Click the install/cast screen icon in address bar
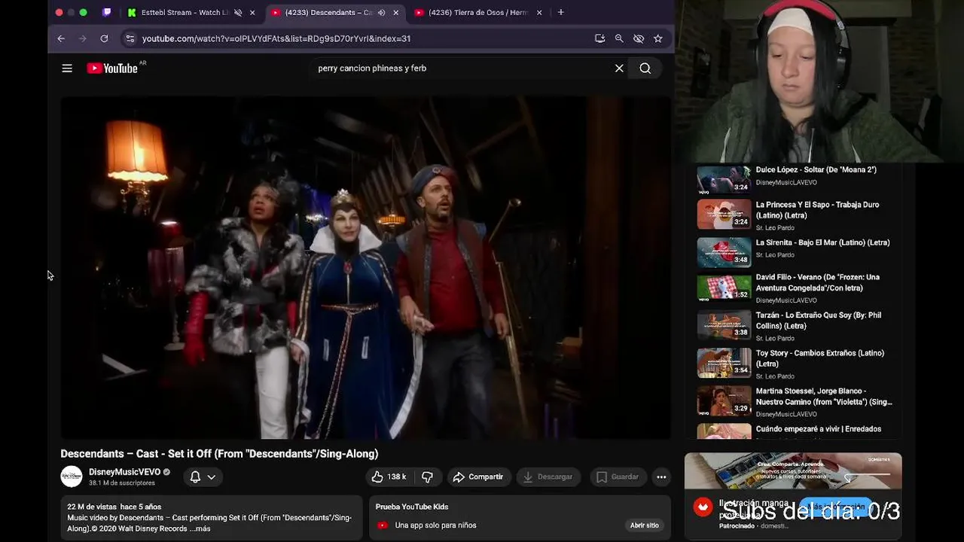964x542 pixels. click(599, 38)
